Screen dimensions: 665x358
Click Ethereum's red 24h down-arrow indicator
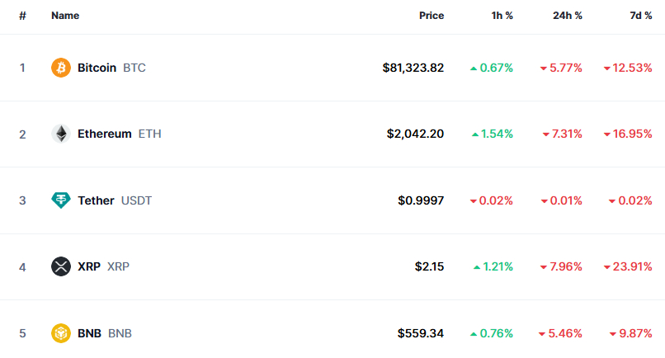click(546, 134)
